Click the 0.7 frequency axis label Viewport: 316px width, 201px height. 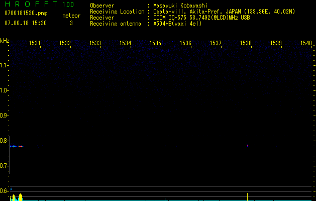(x=4, y=166)
